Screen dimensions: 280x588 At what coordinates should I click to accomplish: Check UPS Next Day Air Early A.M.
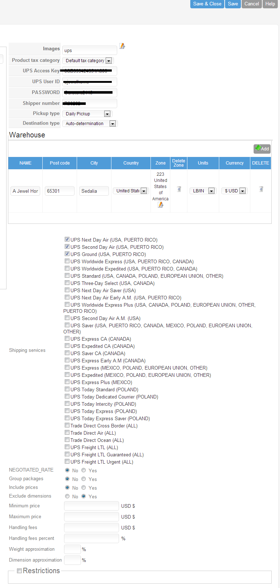pos(67,297)
